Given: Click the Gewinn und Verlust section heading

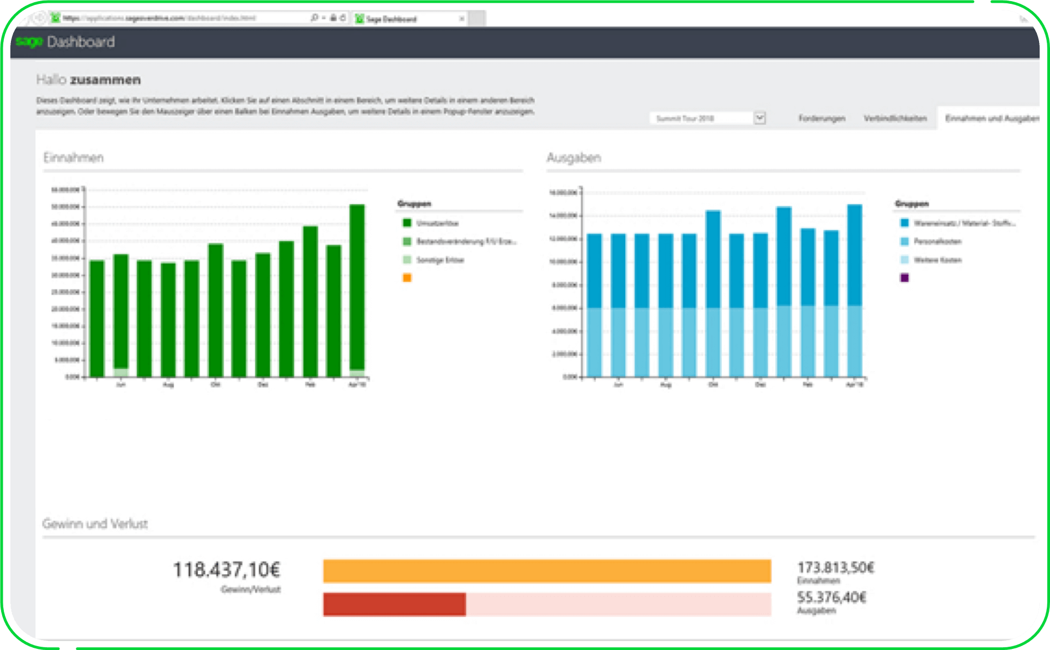Looking at the screenshot, I should point(95,524).
